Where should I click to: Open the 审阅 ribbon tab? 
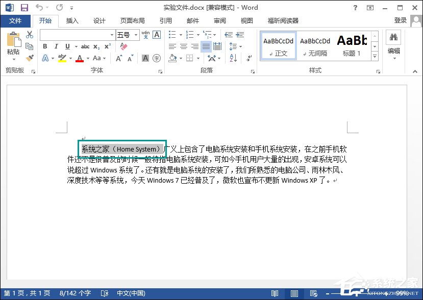coord(219,21)
